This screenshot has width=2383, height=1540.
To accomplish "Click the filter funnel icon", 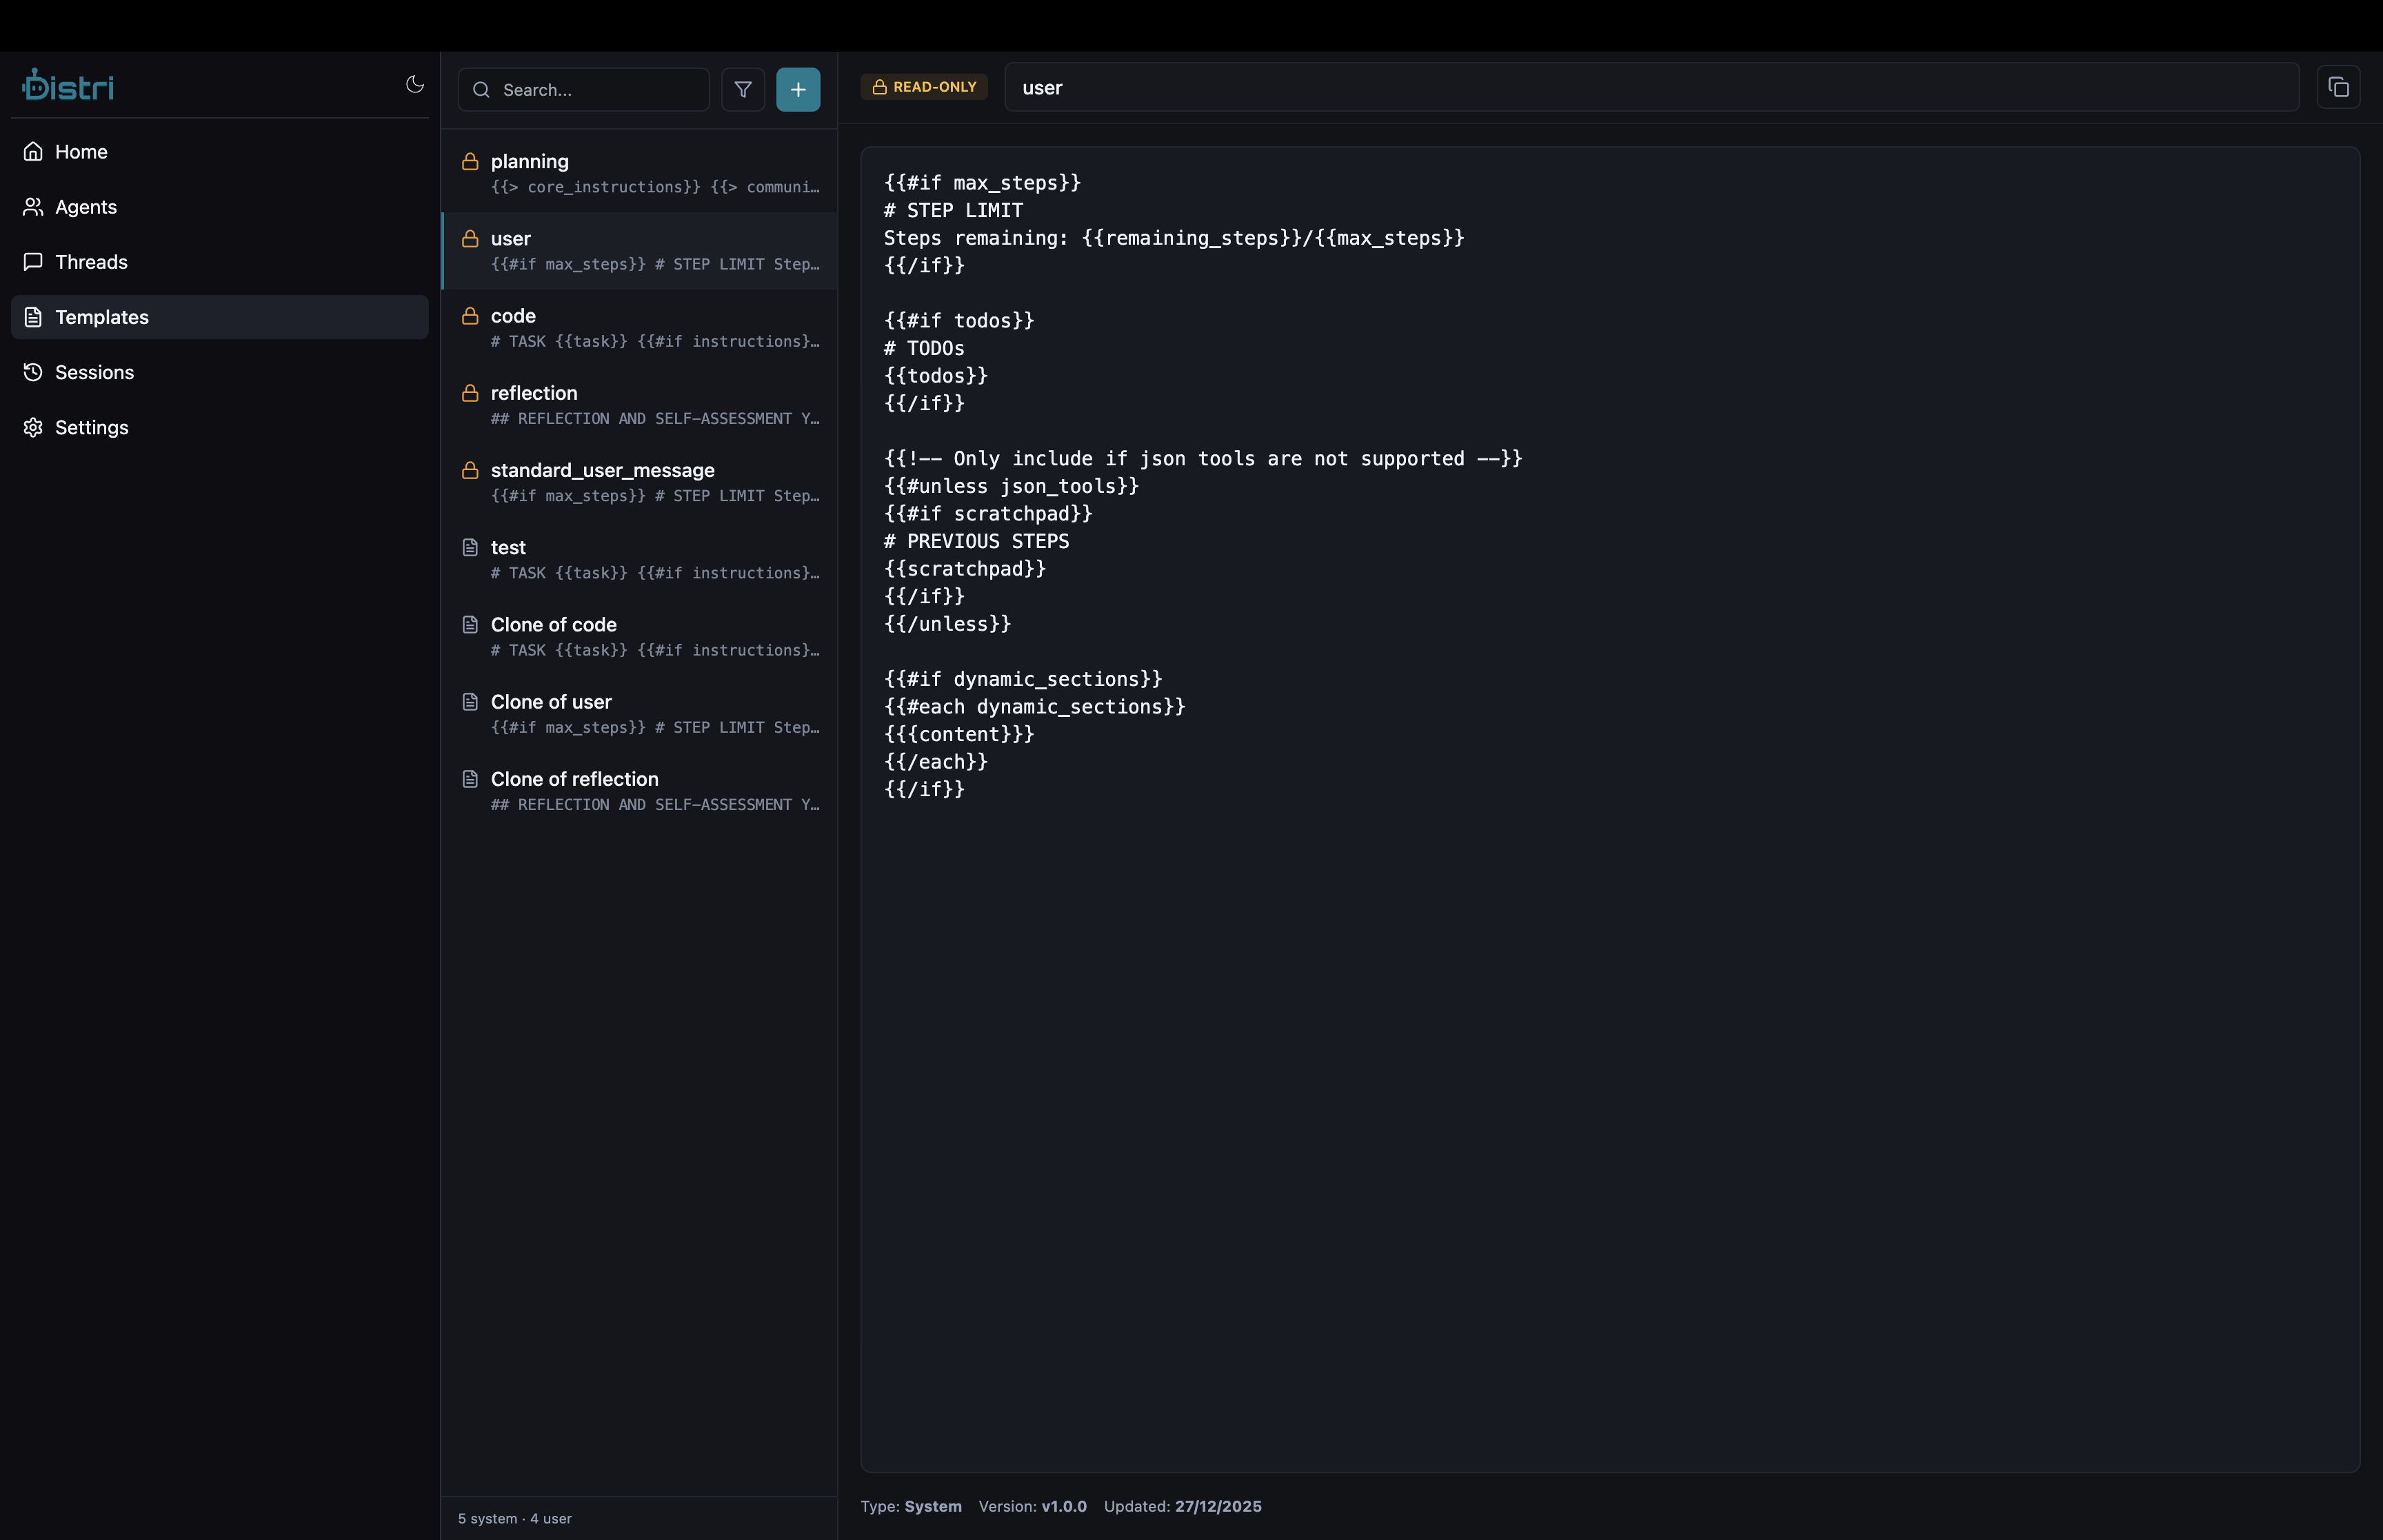I will tap(743, 90).
